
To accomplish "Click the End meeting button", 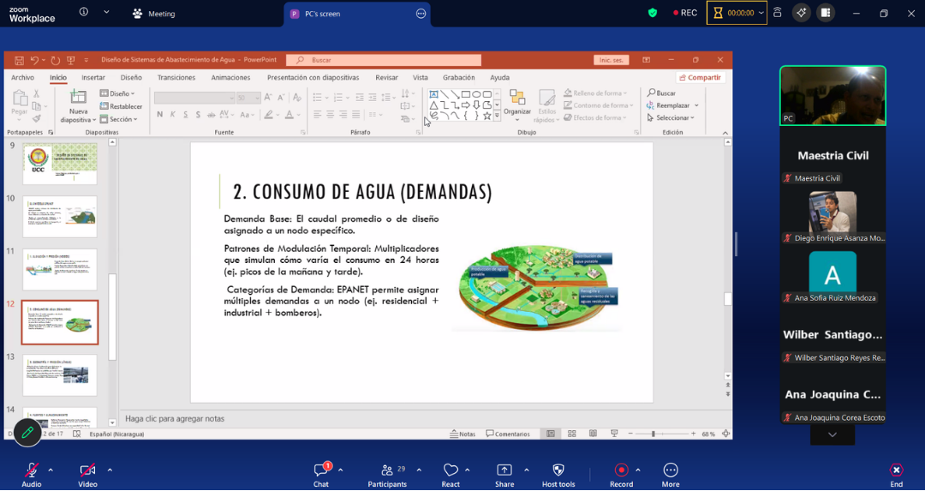I will (x=896, y=471).
